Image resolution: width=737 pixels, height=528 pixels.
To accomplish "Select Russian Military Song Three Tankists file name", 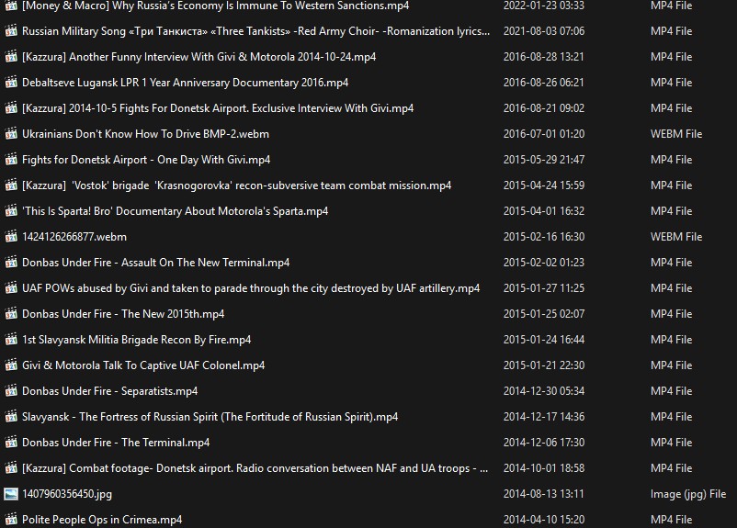I will pyautogui.click(x=256, y=31).
